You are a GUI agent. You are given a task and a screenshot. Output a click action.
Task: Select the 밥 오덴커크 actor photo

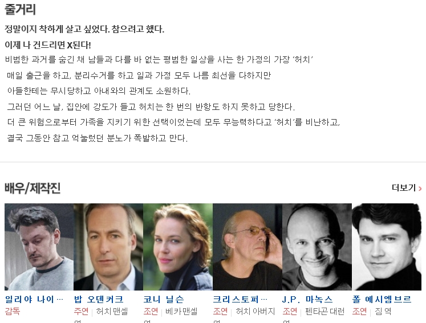pyautogui.click(x=108, y=247)
